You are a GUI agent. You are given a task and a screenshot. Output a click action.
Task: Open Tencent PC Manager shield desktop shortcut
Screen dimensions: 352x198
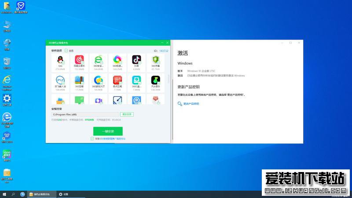point(21,7)
